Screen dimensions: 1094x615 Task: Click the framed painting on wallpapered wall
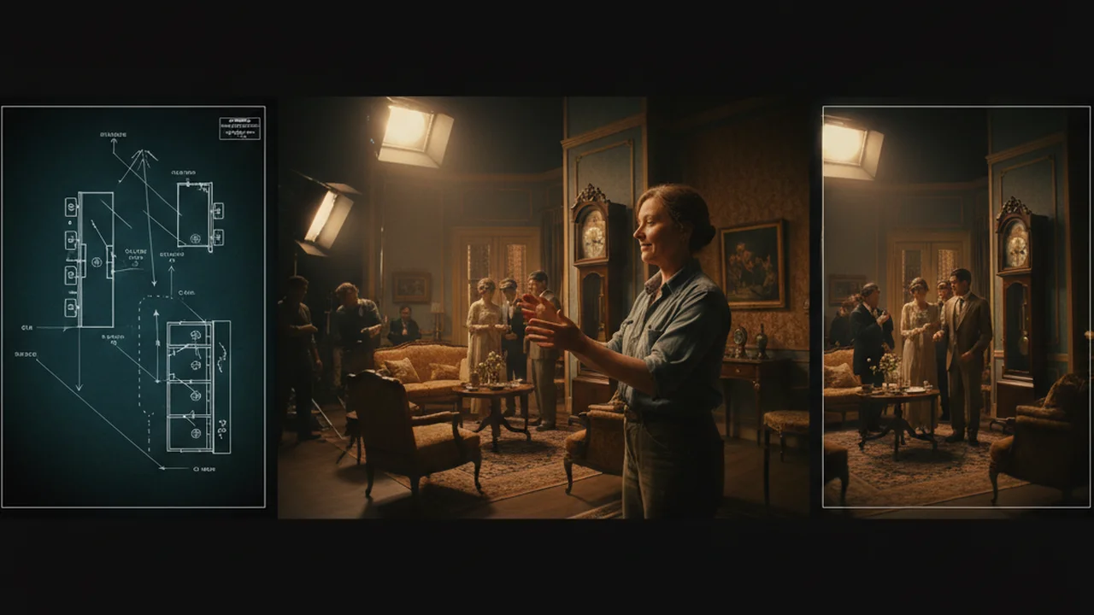click(x=753, y=263)
